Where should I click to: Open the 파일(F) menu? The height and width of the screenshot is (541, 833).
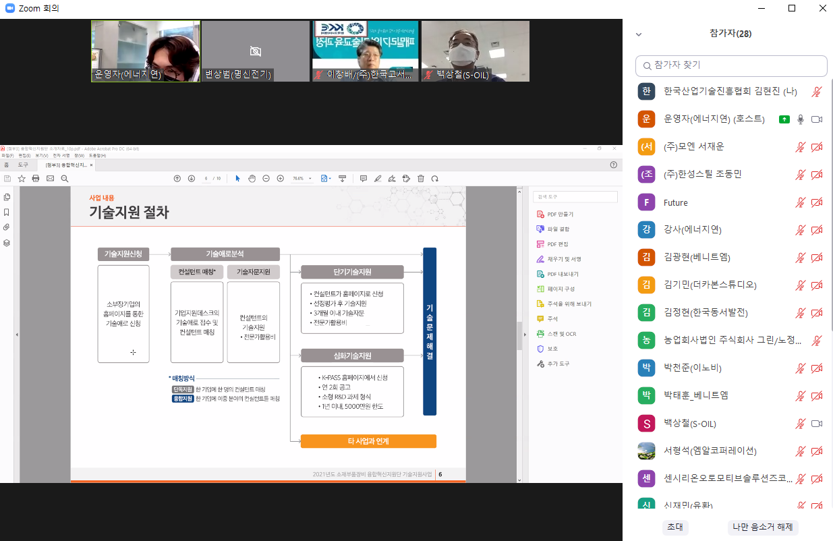[x=6, y=155]
